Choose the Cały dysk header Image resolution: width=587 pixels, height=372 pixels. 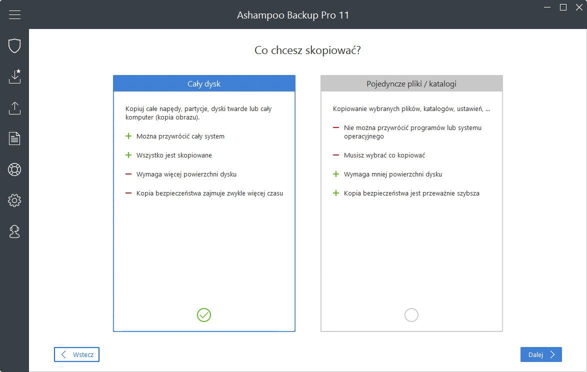tap(204, 83)
